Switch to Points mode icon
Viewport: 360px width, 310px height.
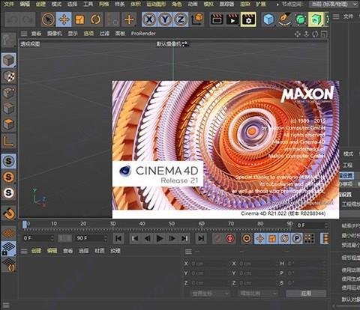(9, 93)
